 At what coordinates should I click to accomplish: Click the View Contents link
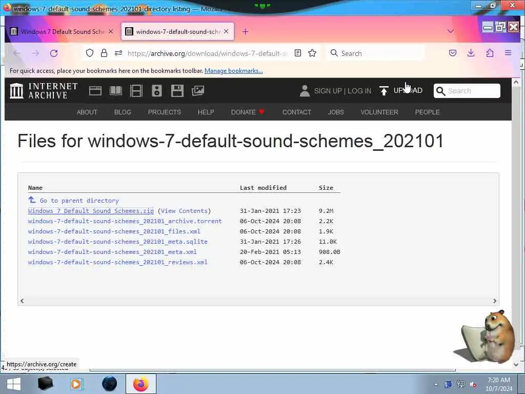[x=184, y=211]
